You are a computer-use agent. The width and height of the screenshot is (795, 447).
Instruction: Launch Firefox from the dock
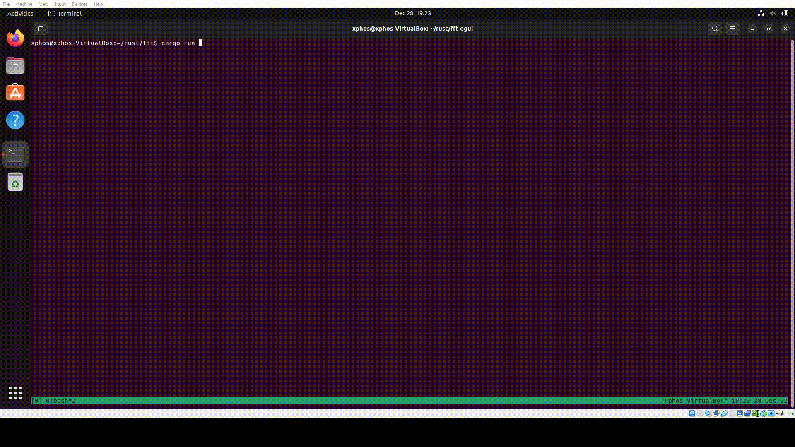[x=15, y=38]
